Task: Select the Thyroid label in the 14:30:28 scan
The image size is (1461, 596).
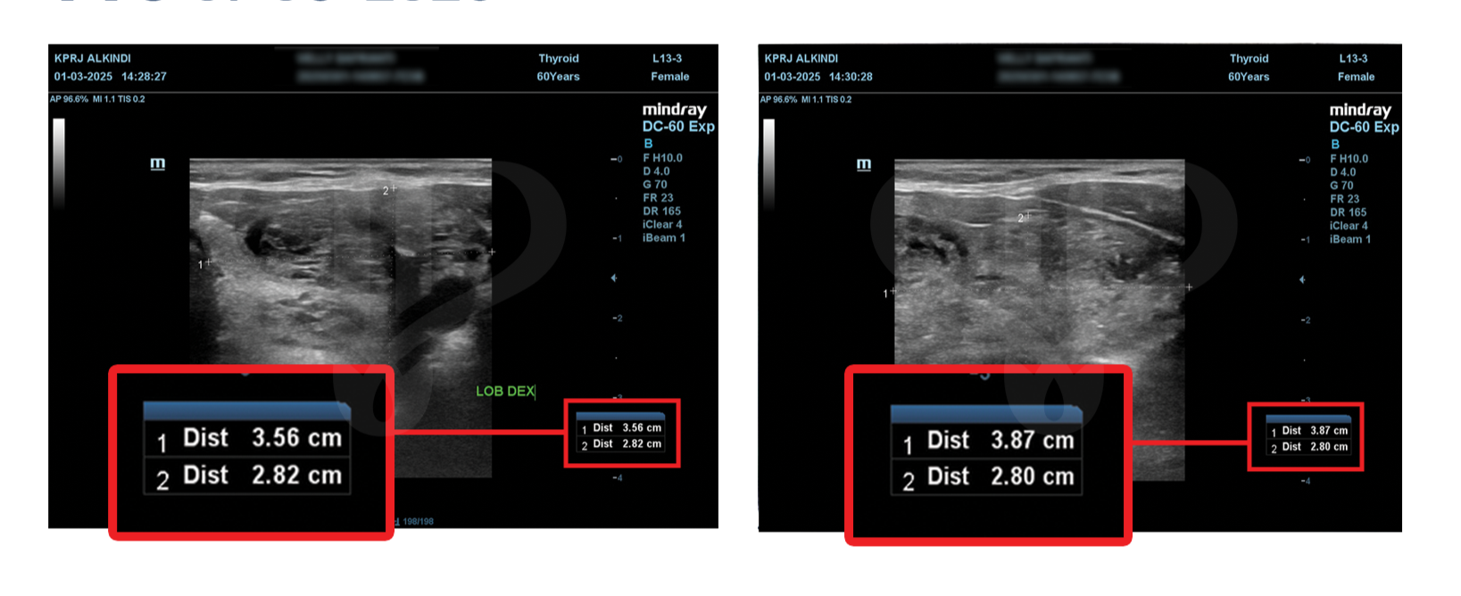Action: (1249, 59)
